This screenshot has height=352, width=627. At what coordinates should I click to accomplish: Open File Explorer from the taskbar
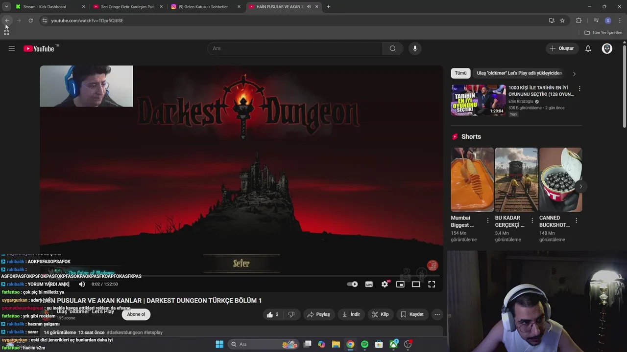[x=336, y=344]
